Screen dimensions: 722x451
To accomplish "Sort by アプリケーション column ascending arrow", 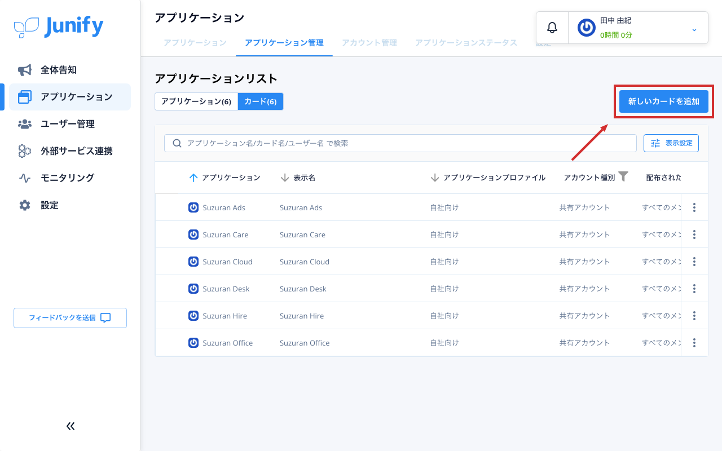I will (193, 178).
